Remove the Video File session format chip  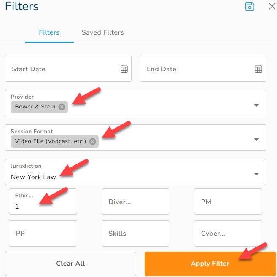click(92, 141)
